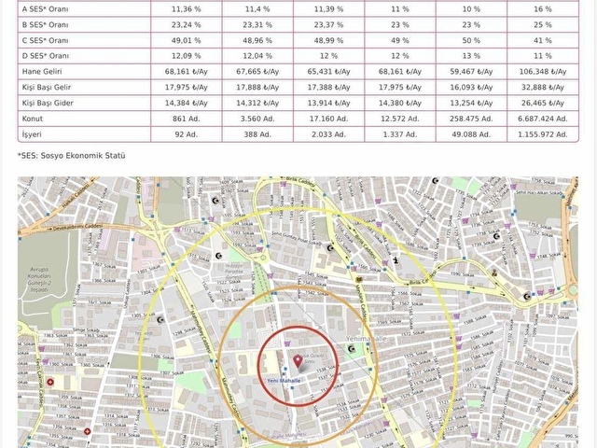Select the 'İşyeri' row label
This screenshot has width=597, height=448.
[x=32, y=134]
